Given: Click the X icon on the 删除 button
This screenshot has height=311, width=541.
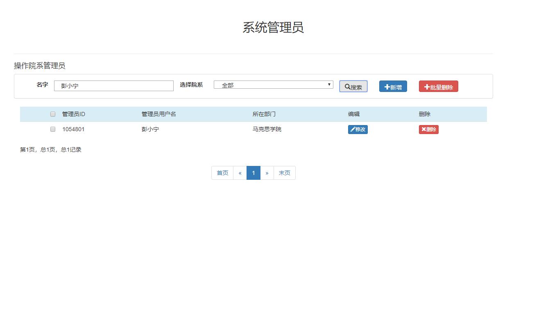Looking at the screenshot, I should click(x=423, y=129).
